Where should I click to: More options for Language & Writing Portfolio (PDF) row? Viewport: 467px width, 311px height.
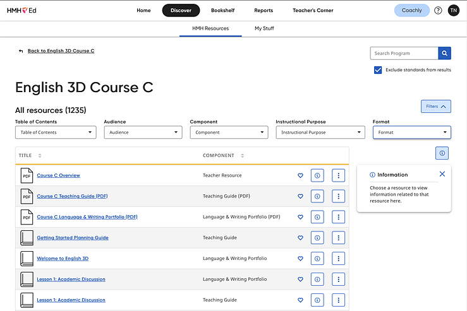338,217
